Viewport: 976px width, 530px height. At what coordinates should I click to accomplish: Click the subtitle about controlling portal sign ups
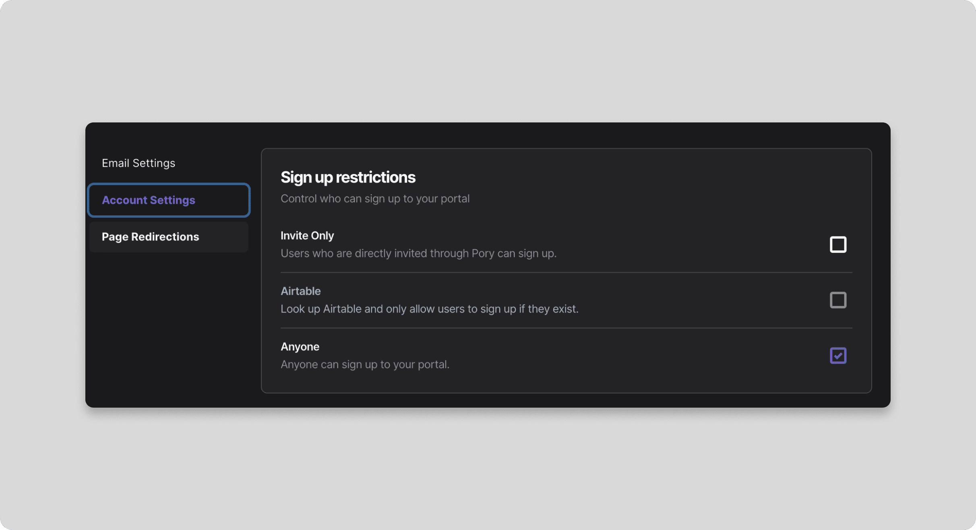(x=375, y=199)
